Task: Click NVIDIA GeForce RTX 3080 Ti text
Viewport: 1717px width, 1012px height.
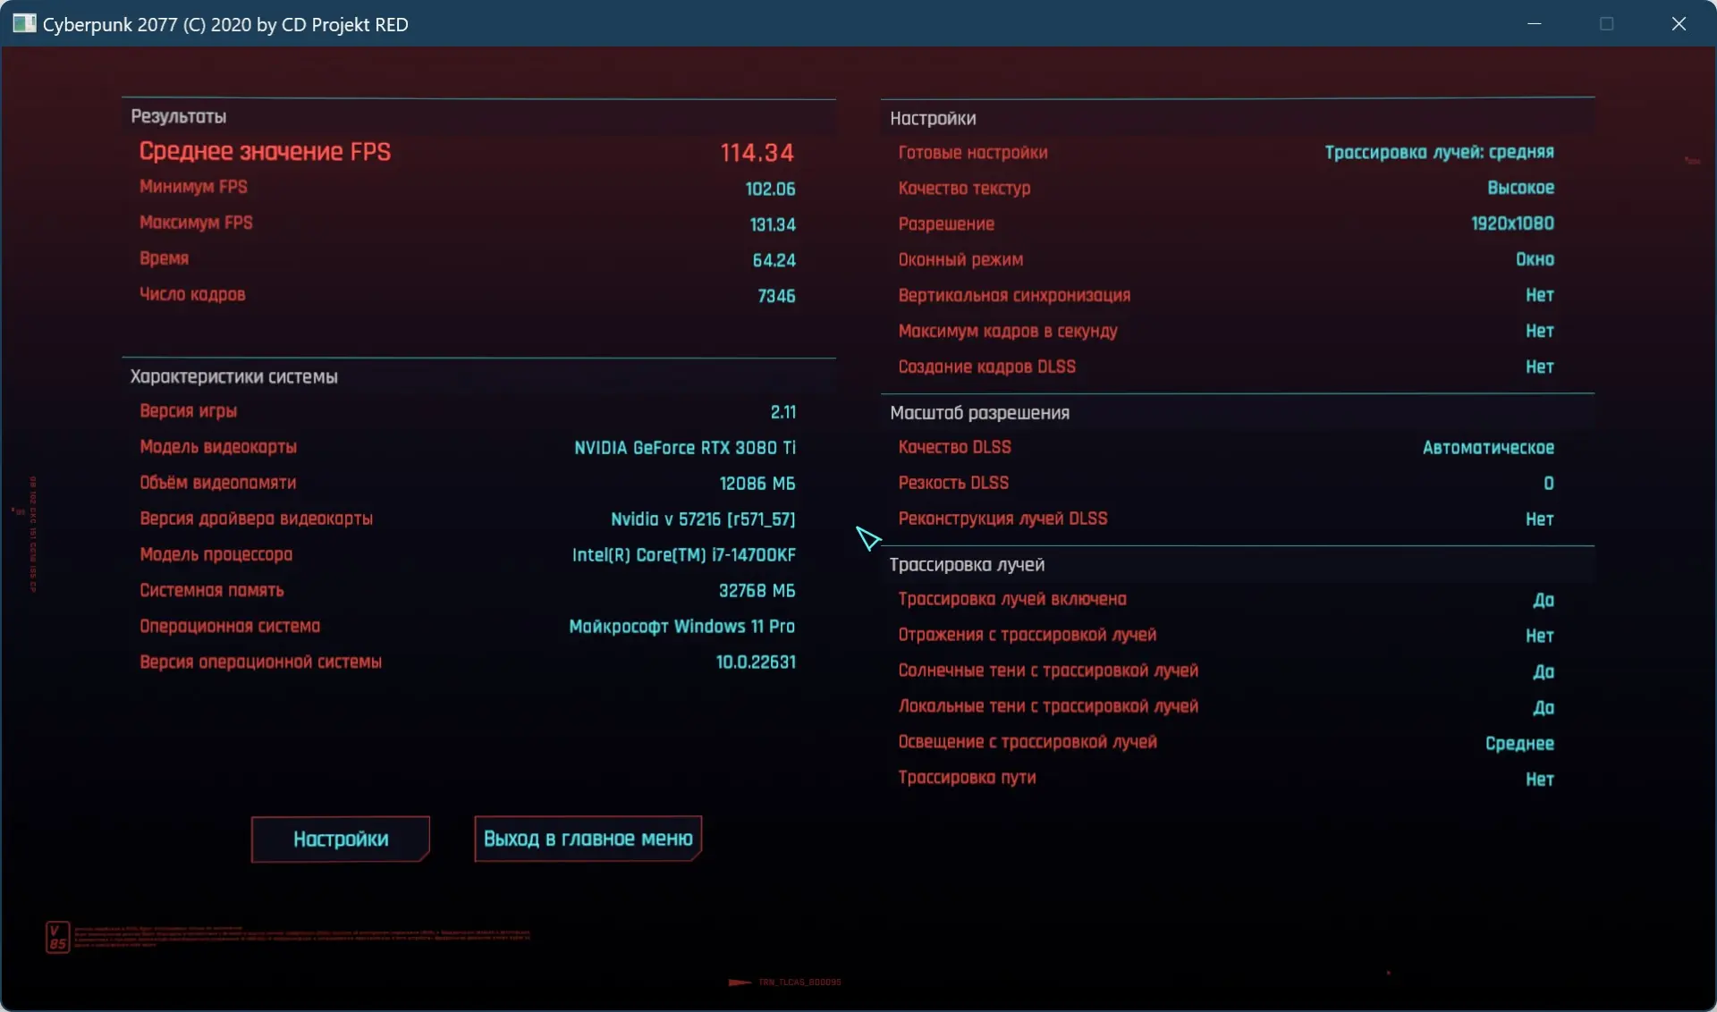Action: [x=685, y=448]
